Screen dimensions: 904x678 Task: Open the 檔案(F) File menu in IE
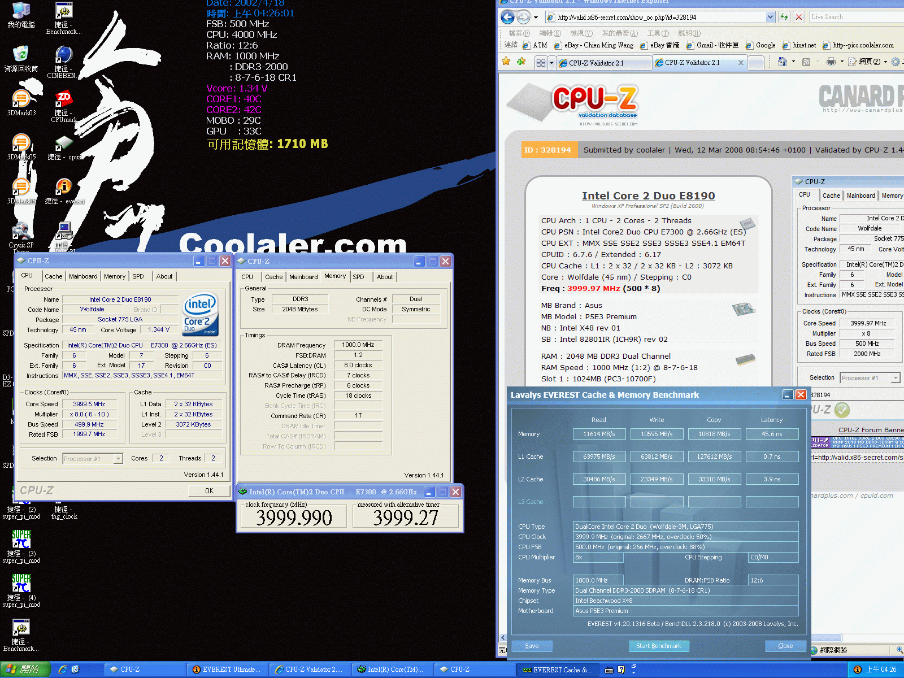pyautogui.click(x=519, y=33)
